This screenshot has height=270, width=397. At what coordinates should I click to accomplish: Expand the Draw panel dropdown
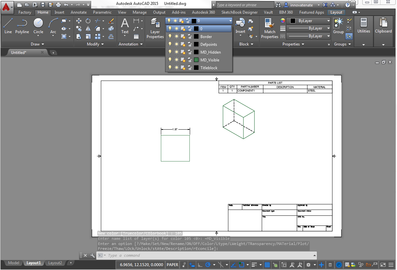click(x=37, y=44)
